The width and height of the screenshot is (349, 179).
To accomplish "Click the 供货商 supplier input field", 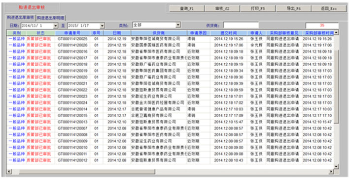I will pyautogui.click(x=241, y=25).
